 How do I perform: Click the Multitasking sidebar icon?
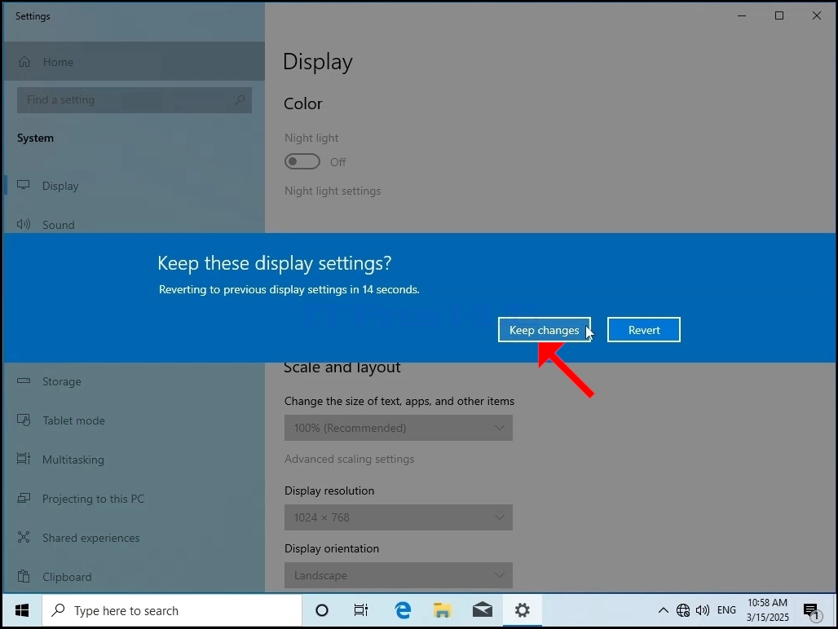[x=24, y=460]
